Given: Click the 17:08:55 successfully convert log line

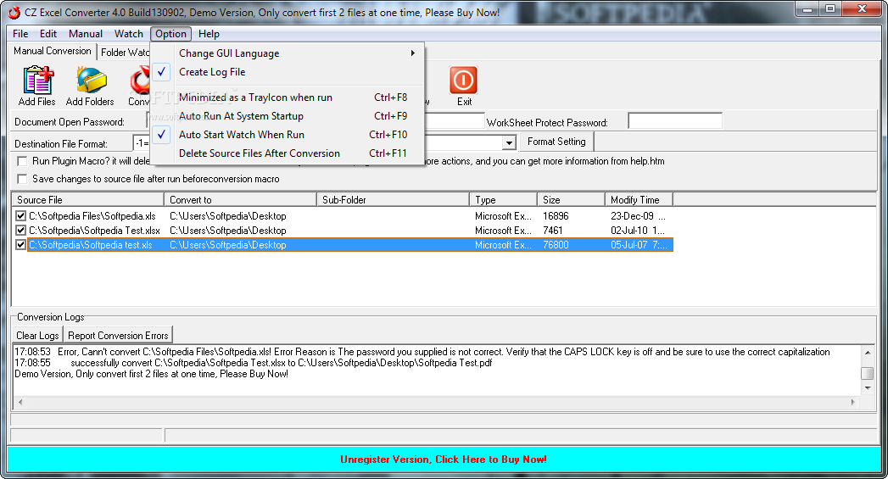Looking at the screenshot, I should click(x=253, y=363).
